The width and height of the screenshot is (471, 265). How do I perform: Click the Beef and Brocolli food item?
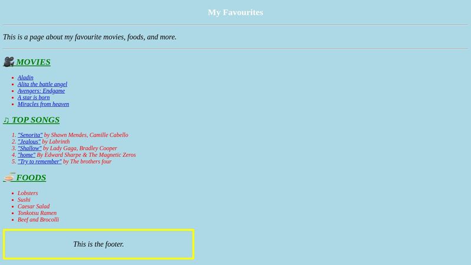[x=38, y=219]
